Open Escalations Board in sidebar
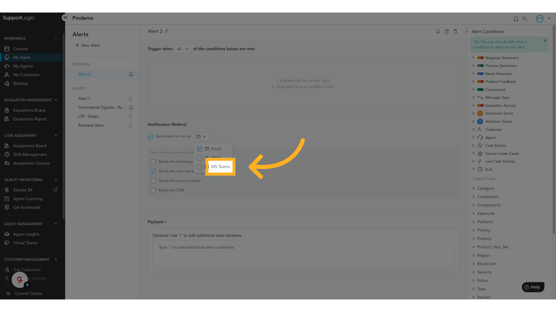 pos(29,110)
